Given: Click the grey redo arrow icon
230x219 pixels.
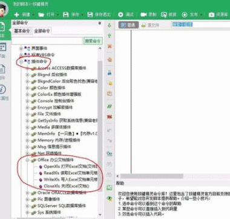Looking at the screenshot, I should (110, 141).
